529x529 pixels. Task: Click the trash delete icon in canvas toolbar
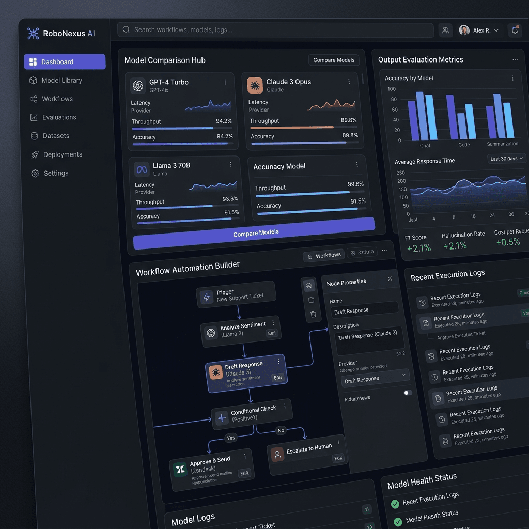point(313,315)
